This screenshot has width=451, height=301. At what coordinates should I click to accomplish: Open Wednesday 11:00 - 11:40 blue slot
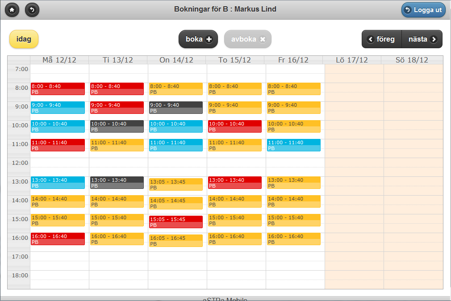point(176,145)
